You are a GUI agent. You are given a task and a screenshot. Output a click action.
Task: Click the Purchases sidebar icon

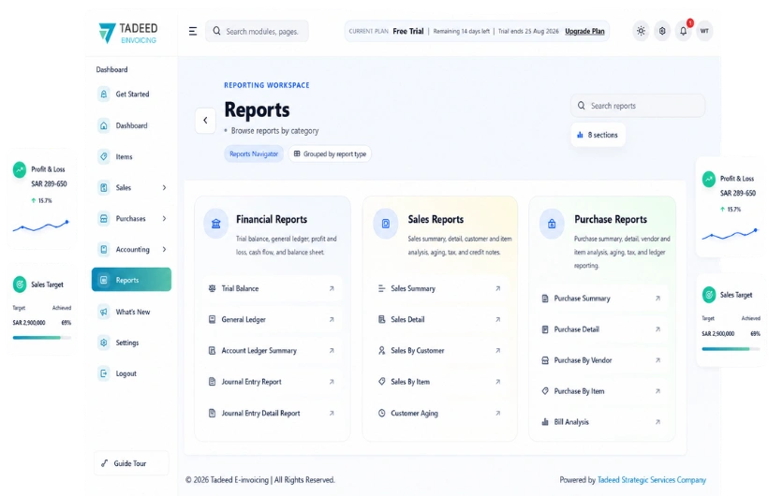pos(103,219)
